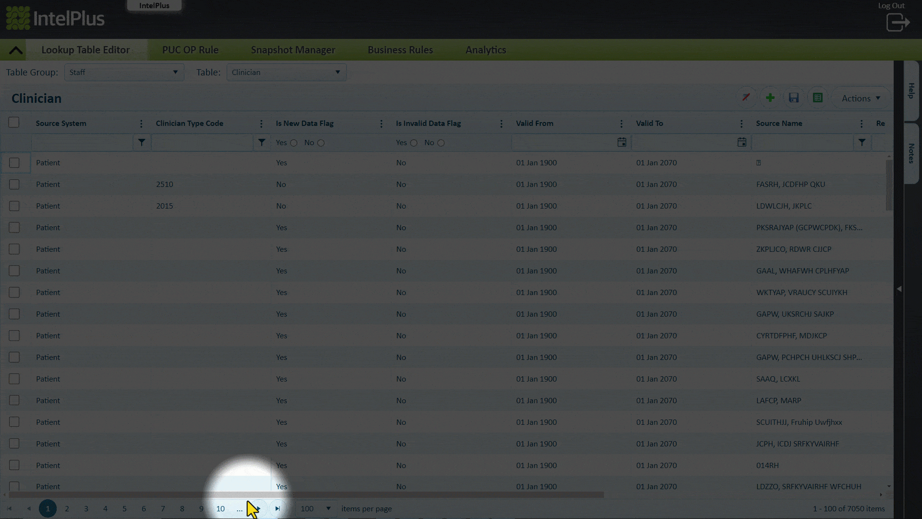Go to page 5 in the pager
This screenshot has height=519, width=922.
click(x=124, y=508)
